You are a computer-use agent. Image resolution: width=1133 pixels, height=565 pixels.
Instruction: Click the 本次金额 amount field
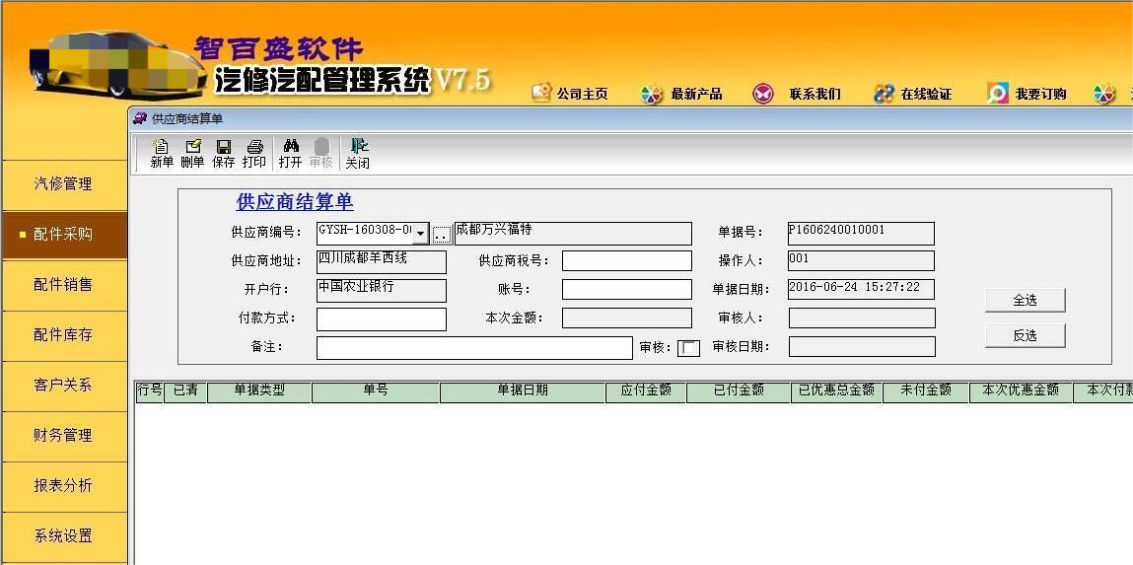[x=626, y=318]
